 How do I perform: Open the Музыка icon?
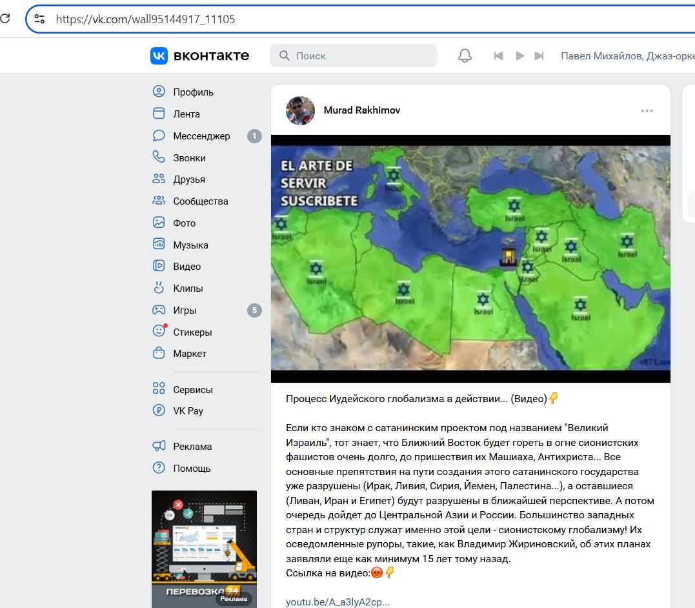(x=159, y=244)
